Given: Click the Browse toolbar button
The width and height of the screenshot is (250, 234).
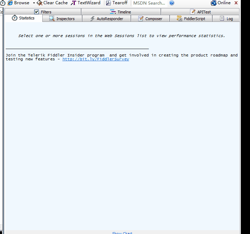Looking at the screenshot, I should (x=18, y=3).
